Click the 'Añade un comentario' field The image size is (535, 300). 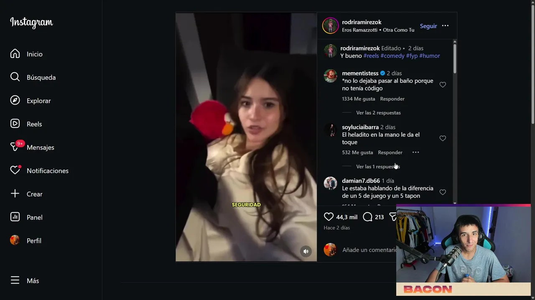[x=369, y=250]
